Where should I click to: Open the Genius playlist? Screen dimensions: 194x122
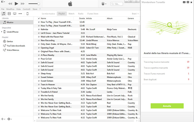[10, 41]
